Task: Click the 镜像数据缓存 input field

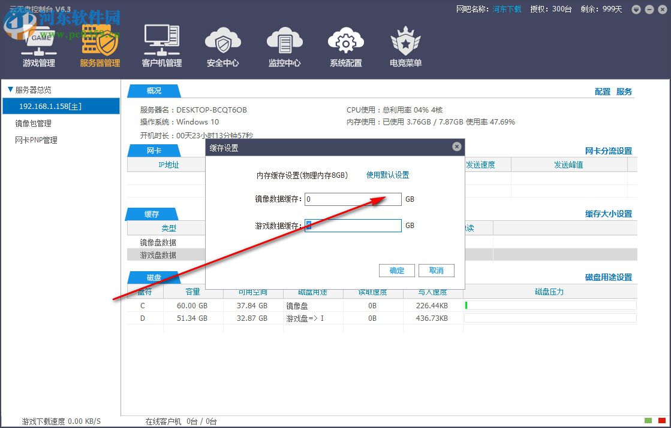Action: point(353,199)
